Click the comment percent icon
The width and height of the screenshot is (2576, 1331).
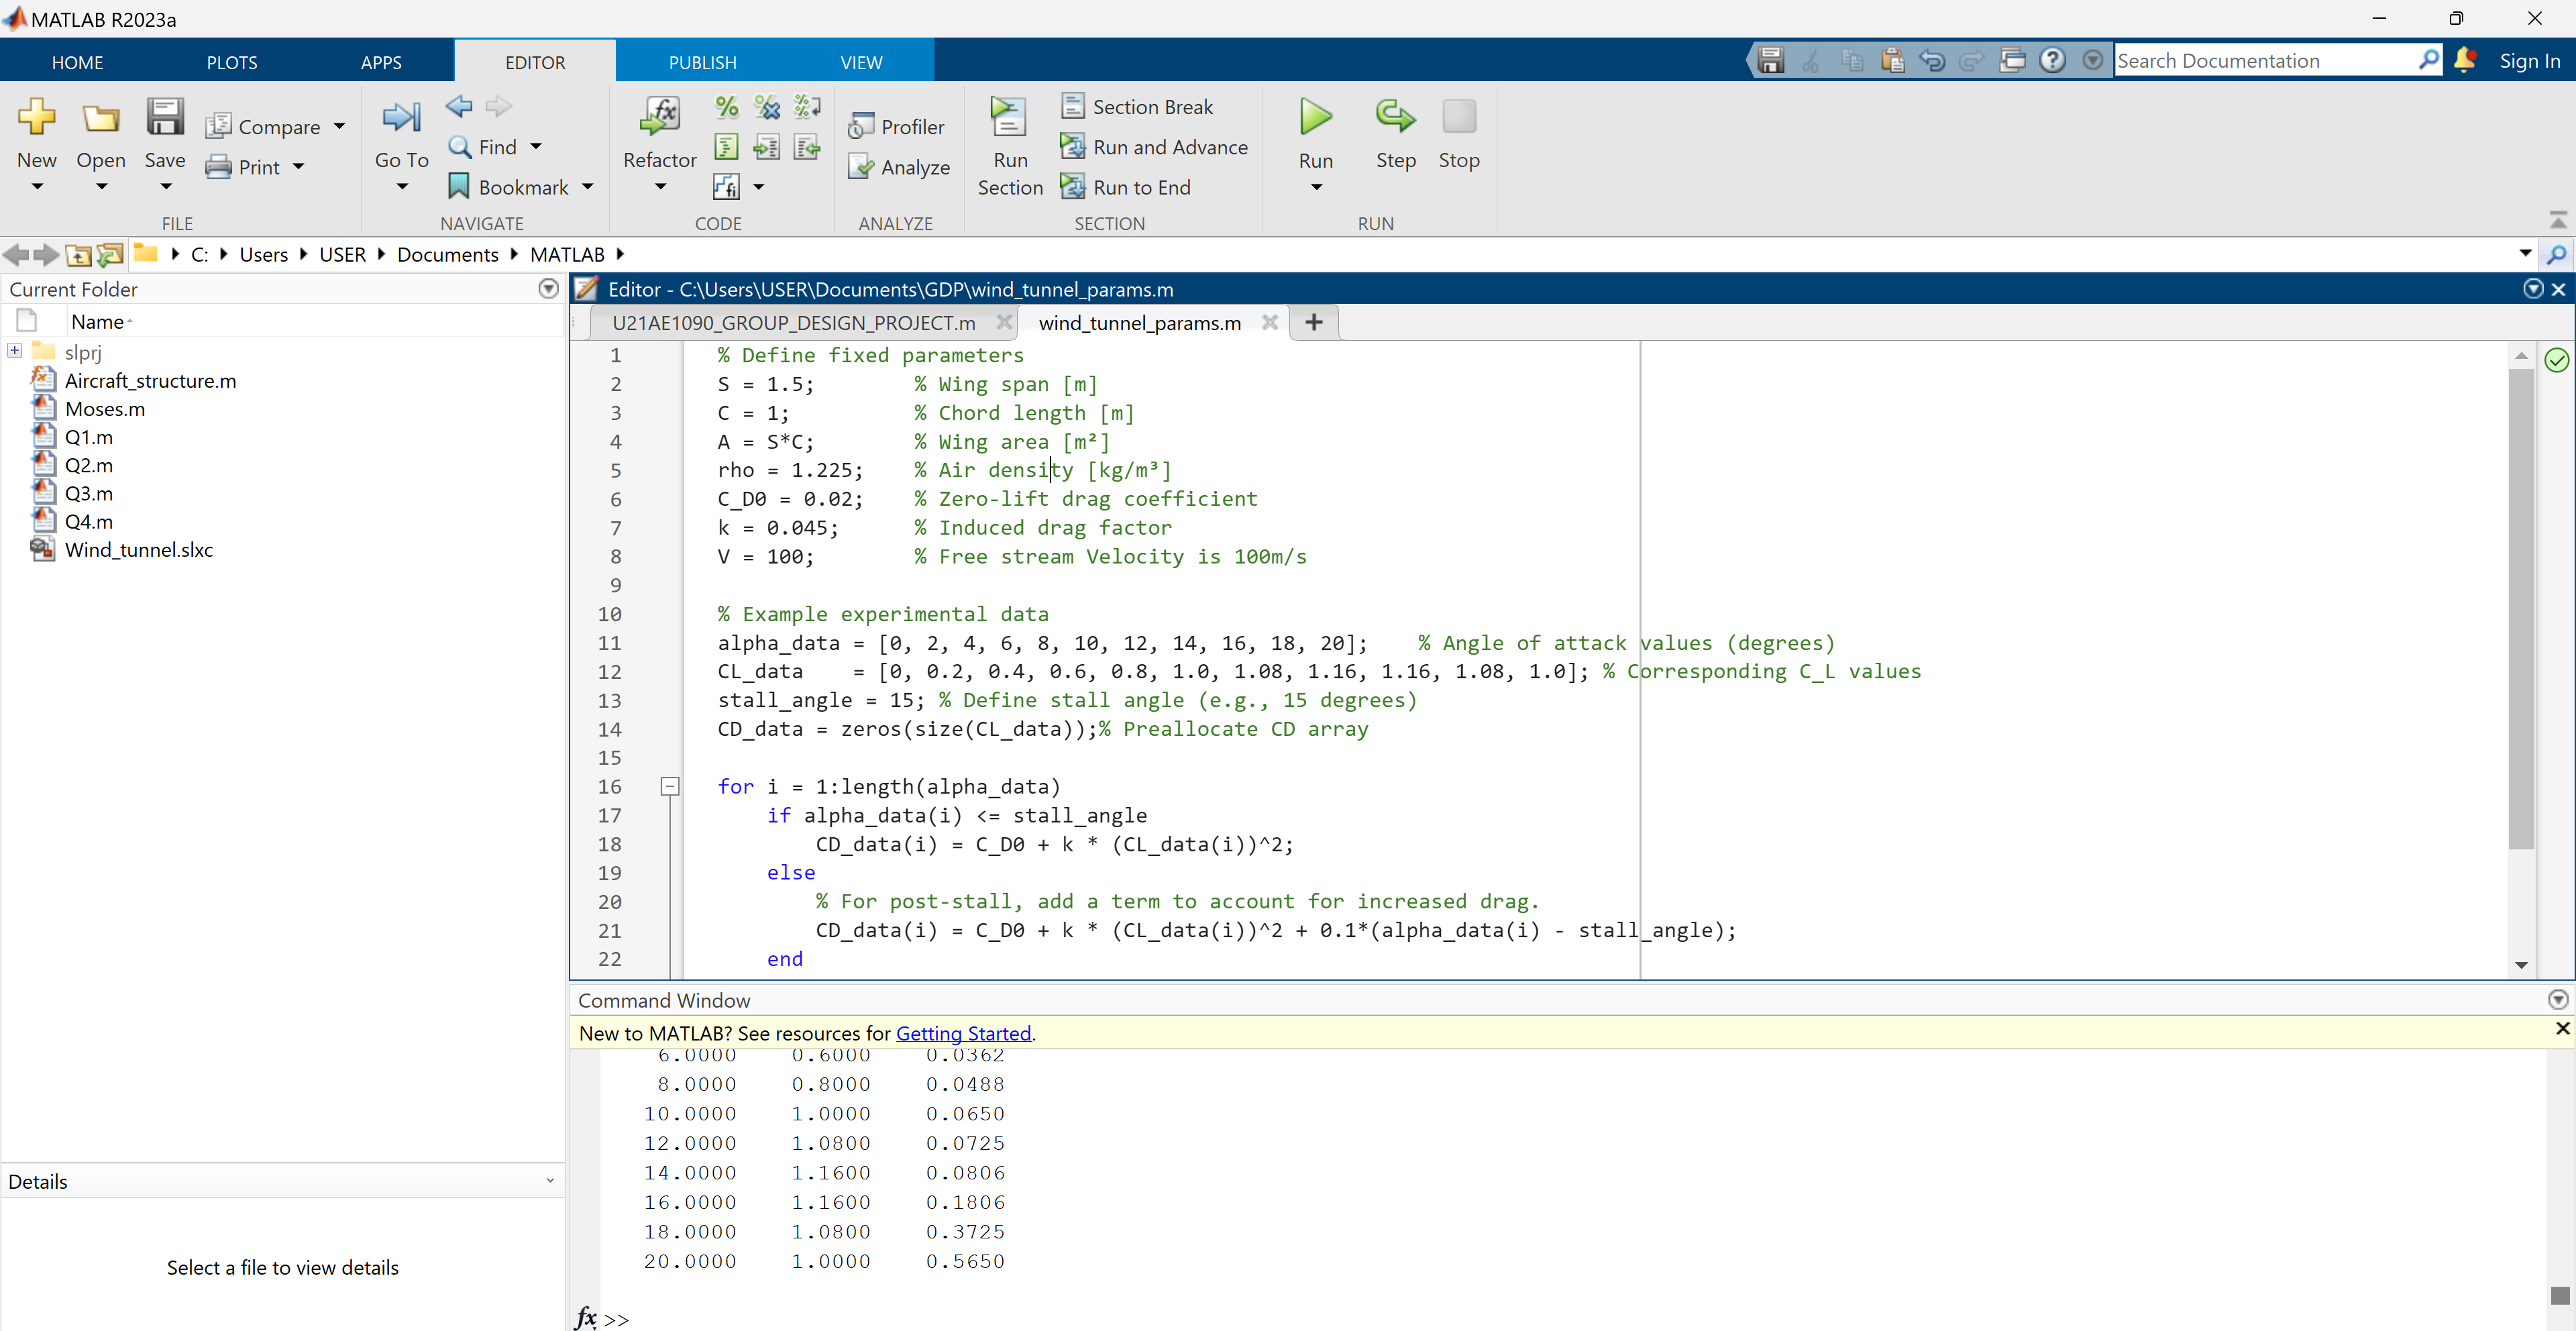[x=727, y=107]
